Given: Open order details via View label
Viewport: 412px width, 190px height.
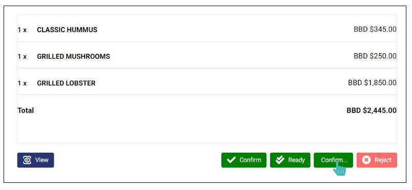Looking at the screenshot, I should (x=42, y=160).
